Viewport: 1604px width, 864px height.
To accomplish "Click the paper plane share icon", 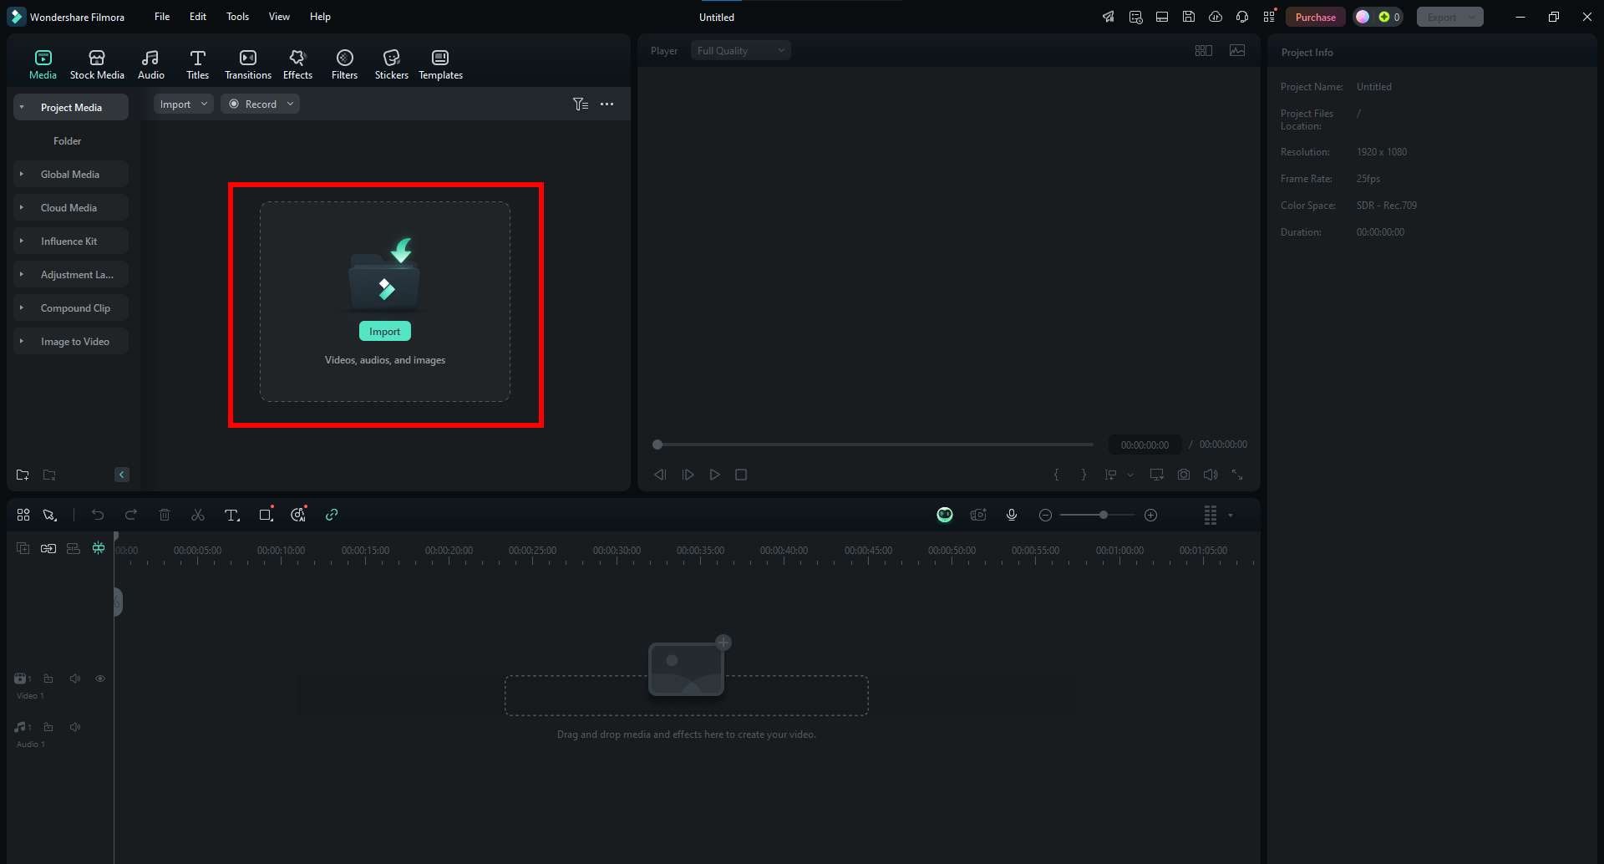I will 1109,17.
